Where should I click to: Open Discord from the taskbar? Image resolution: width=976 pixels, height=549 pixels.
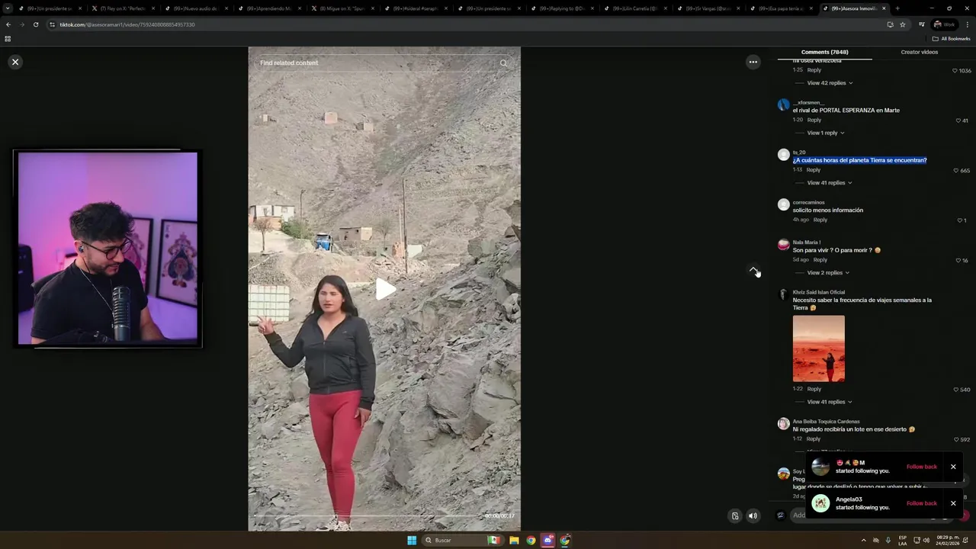tap(547, 540)
